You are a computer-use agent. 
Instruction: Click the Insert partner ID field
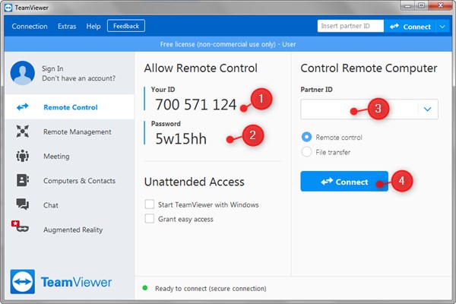tap(350, 26)
